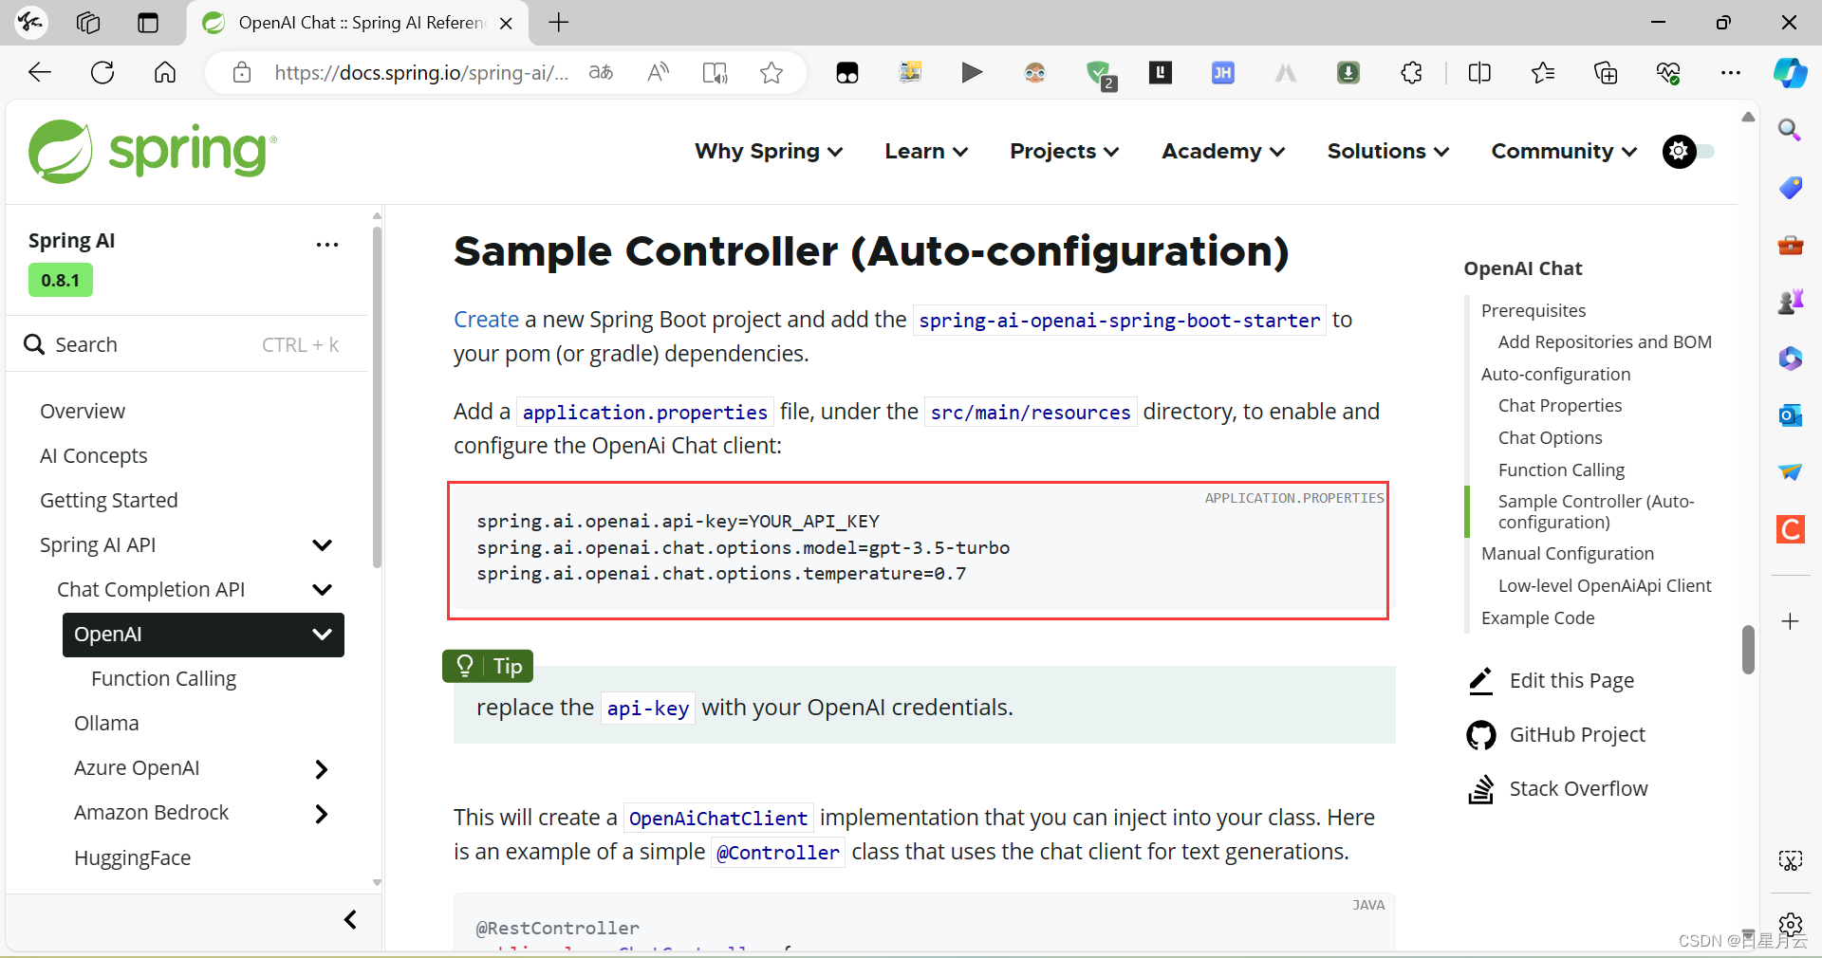Open the Learn menu
The width and height of the screenshot is (1822, 958).
pyautogui.click(x=926, y=151)
